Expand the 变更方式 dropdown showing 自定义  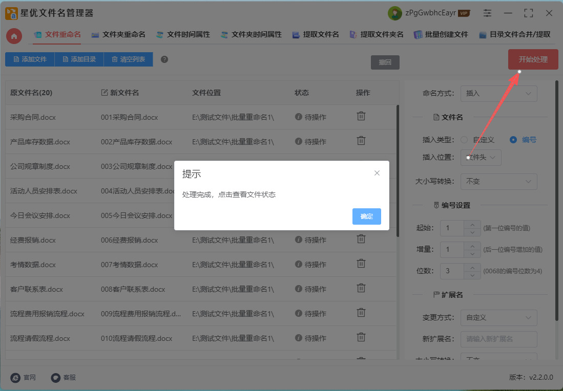(x=498, y=318)
